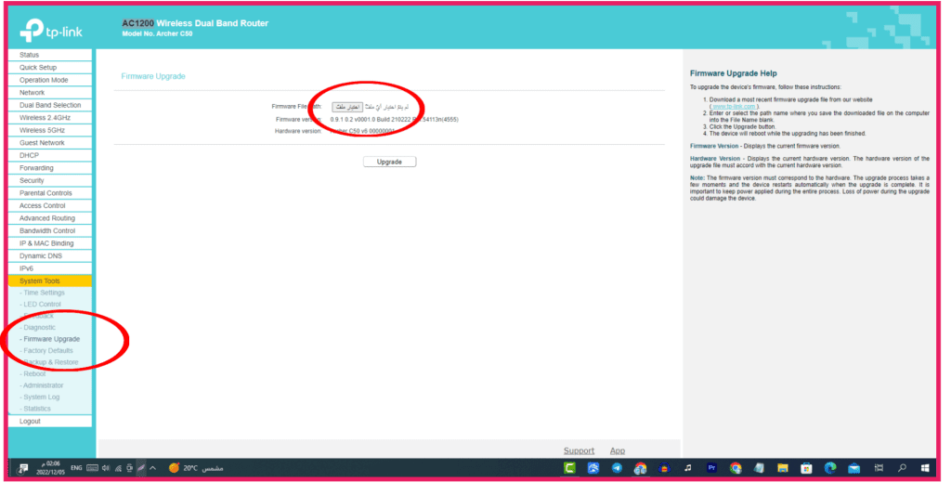The height and width of the screenshot is (495, 951).
Task: Open Quick Setup in the sidebar
Action: 50,68
